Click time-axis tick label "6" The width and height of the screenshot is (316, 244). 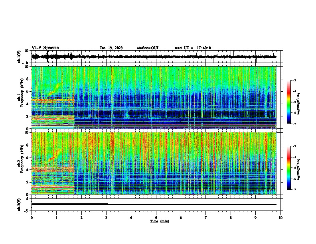(181, 218)
